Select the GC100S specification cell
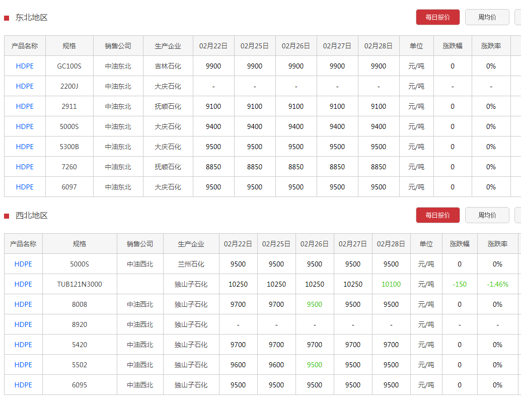The height and width of the screenshot is (398, 521). pyautogui.click(x=69, y=66)
